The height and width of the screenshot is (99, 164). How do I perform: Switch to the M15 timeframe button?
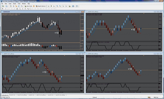(38, 9)
